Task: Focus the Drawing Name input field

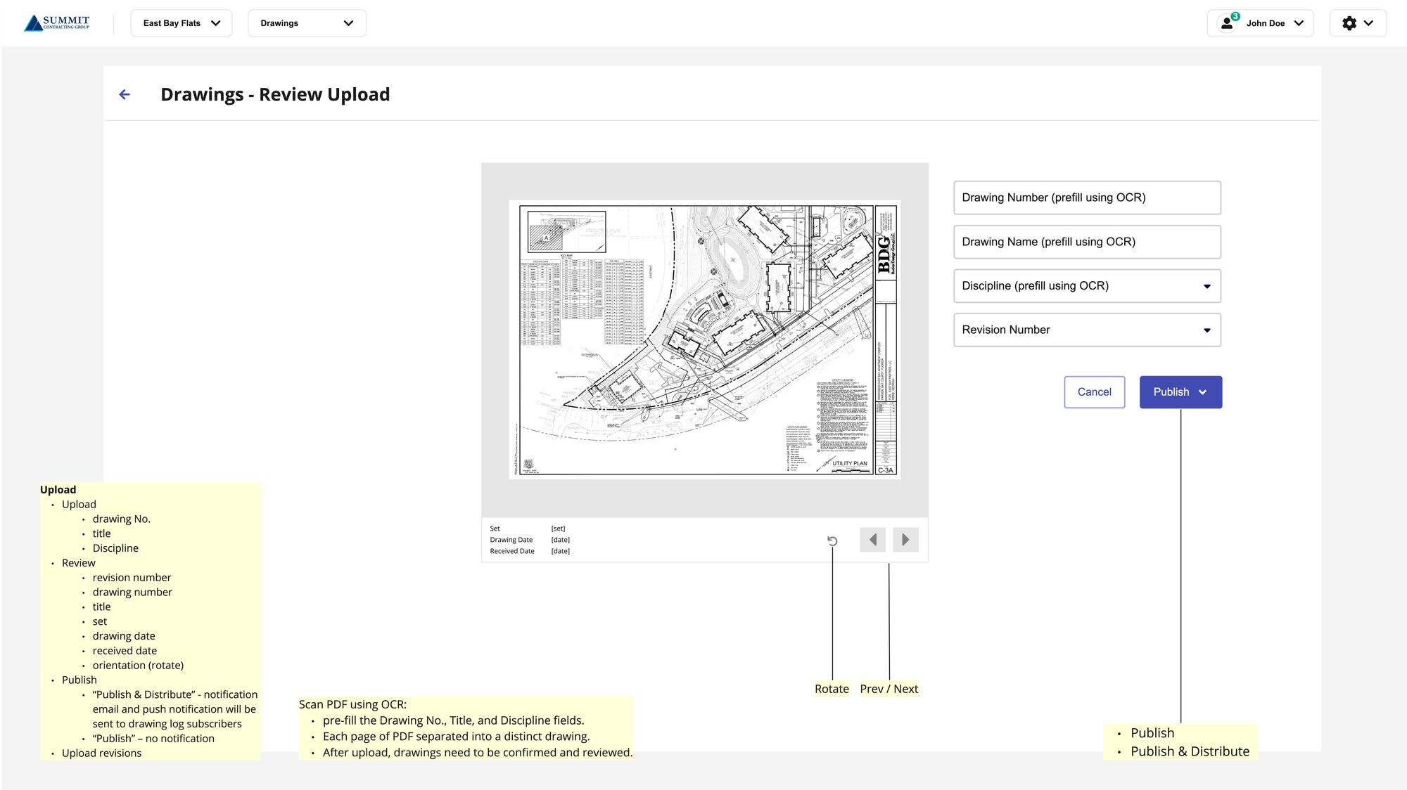Action: (1087, 242)
